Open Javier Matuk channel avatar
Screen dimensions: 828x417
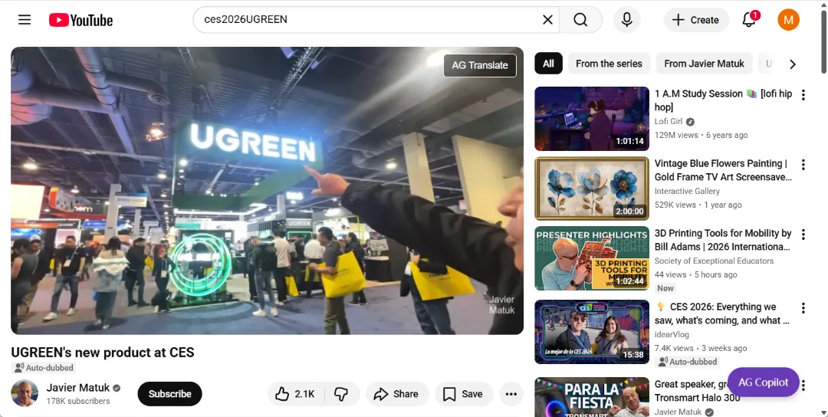(x=25, y=393)
